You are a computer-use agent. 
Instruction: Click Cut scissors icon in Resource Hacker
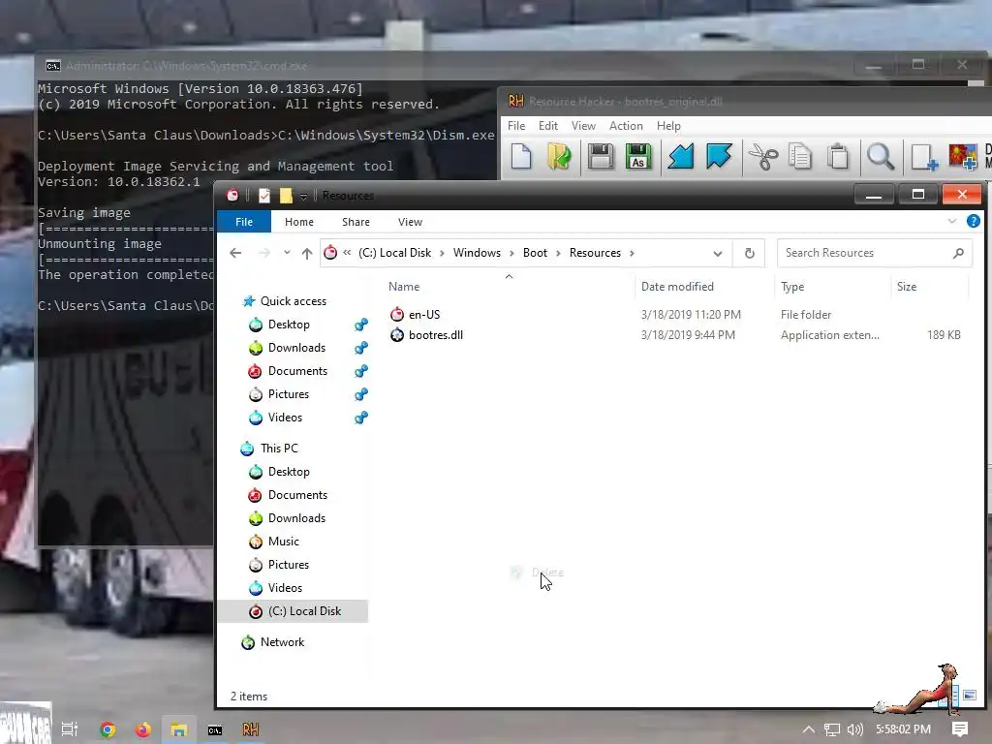(x=763, y=156)
